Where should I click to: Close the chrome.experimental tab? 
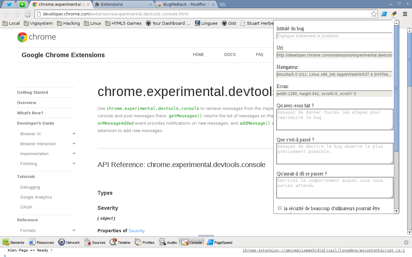click(88, 4)
